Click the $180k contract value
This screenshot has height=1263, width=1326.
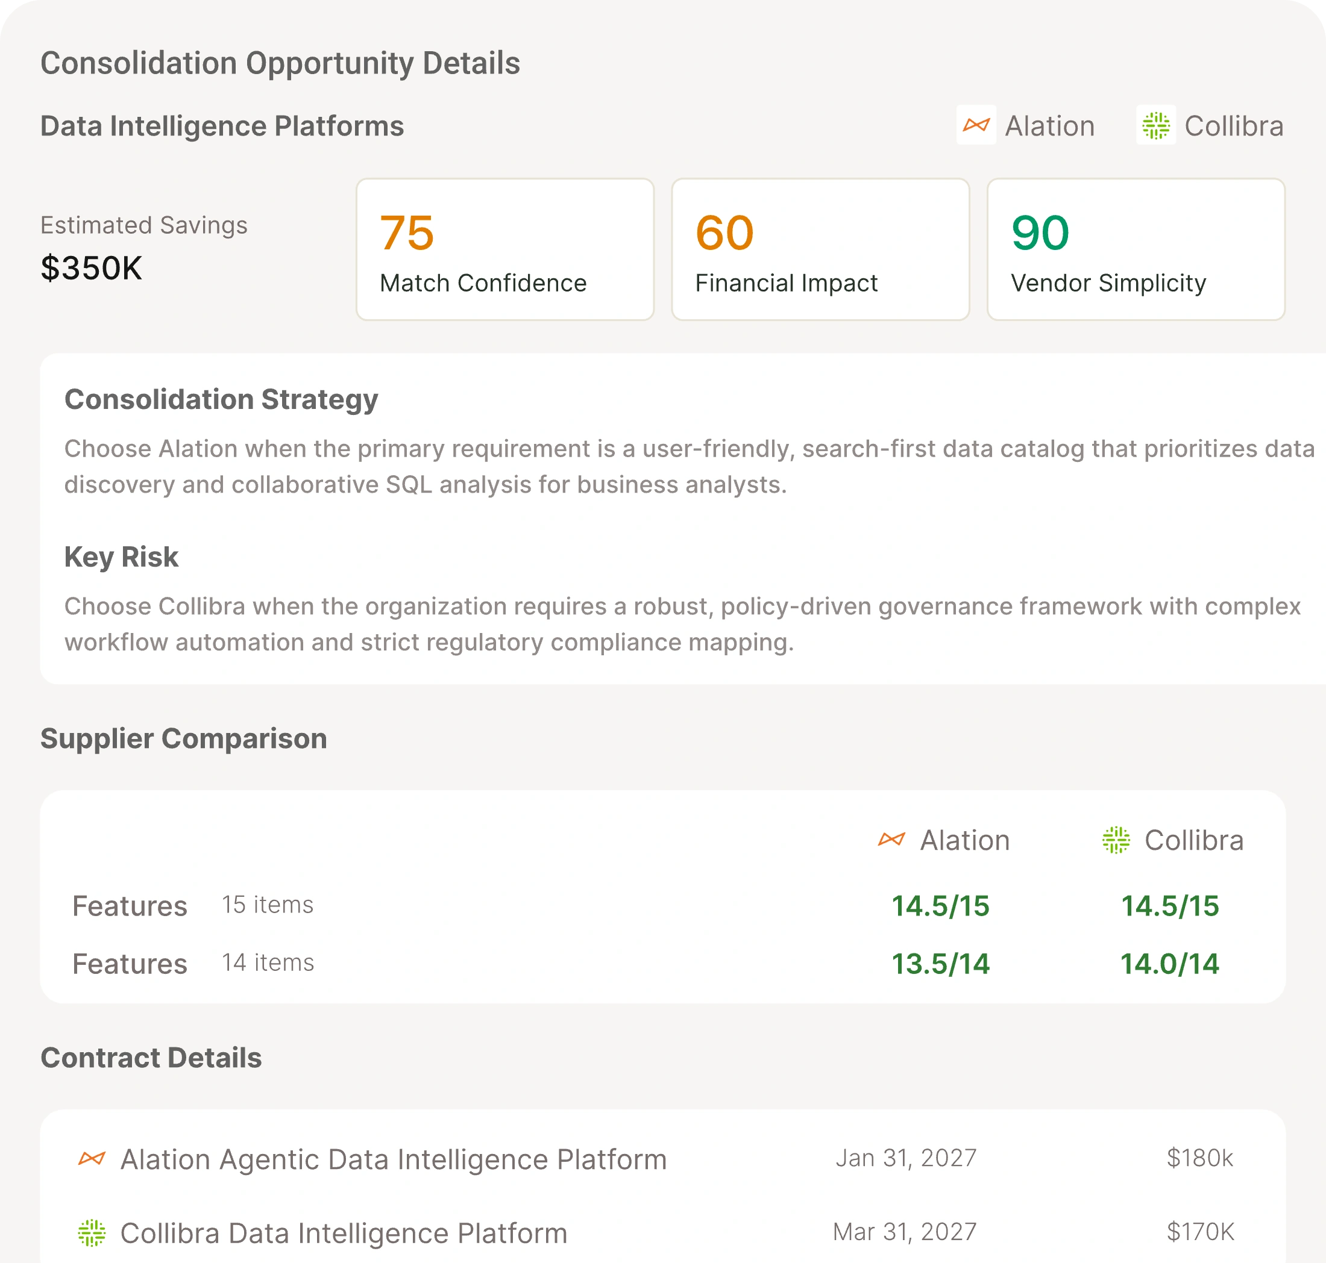coord(1200,1158)
